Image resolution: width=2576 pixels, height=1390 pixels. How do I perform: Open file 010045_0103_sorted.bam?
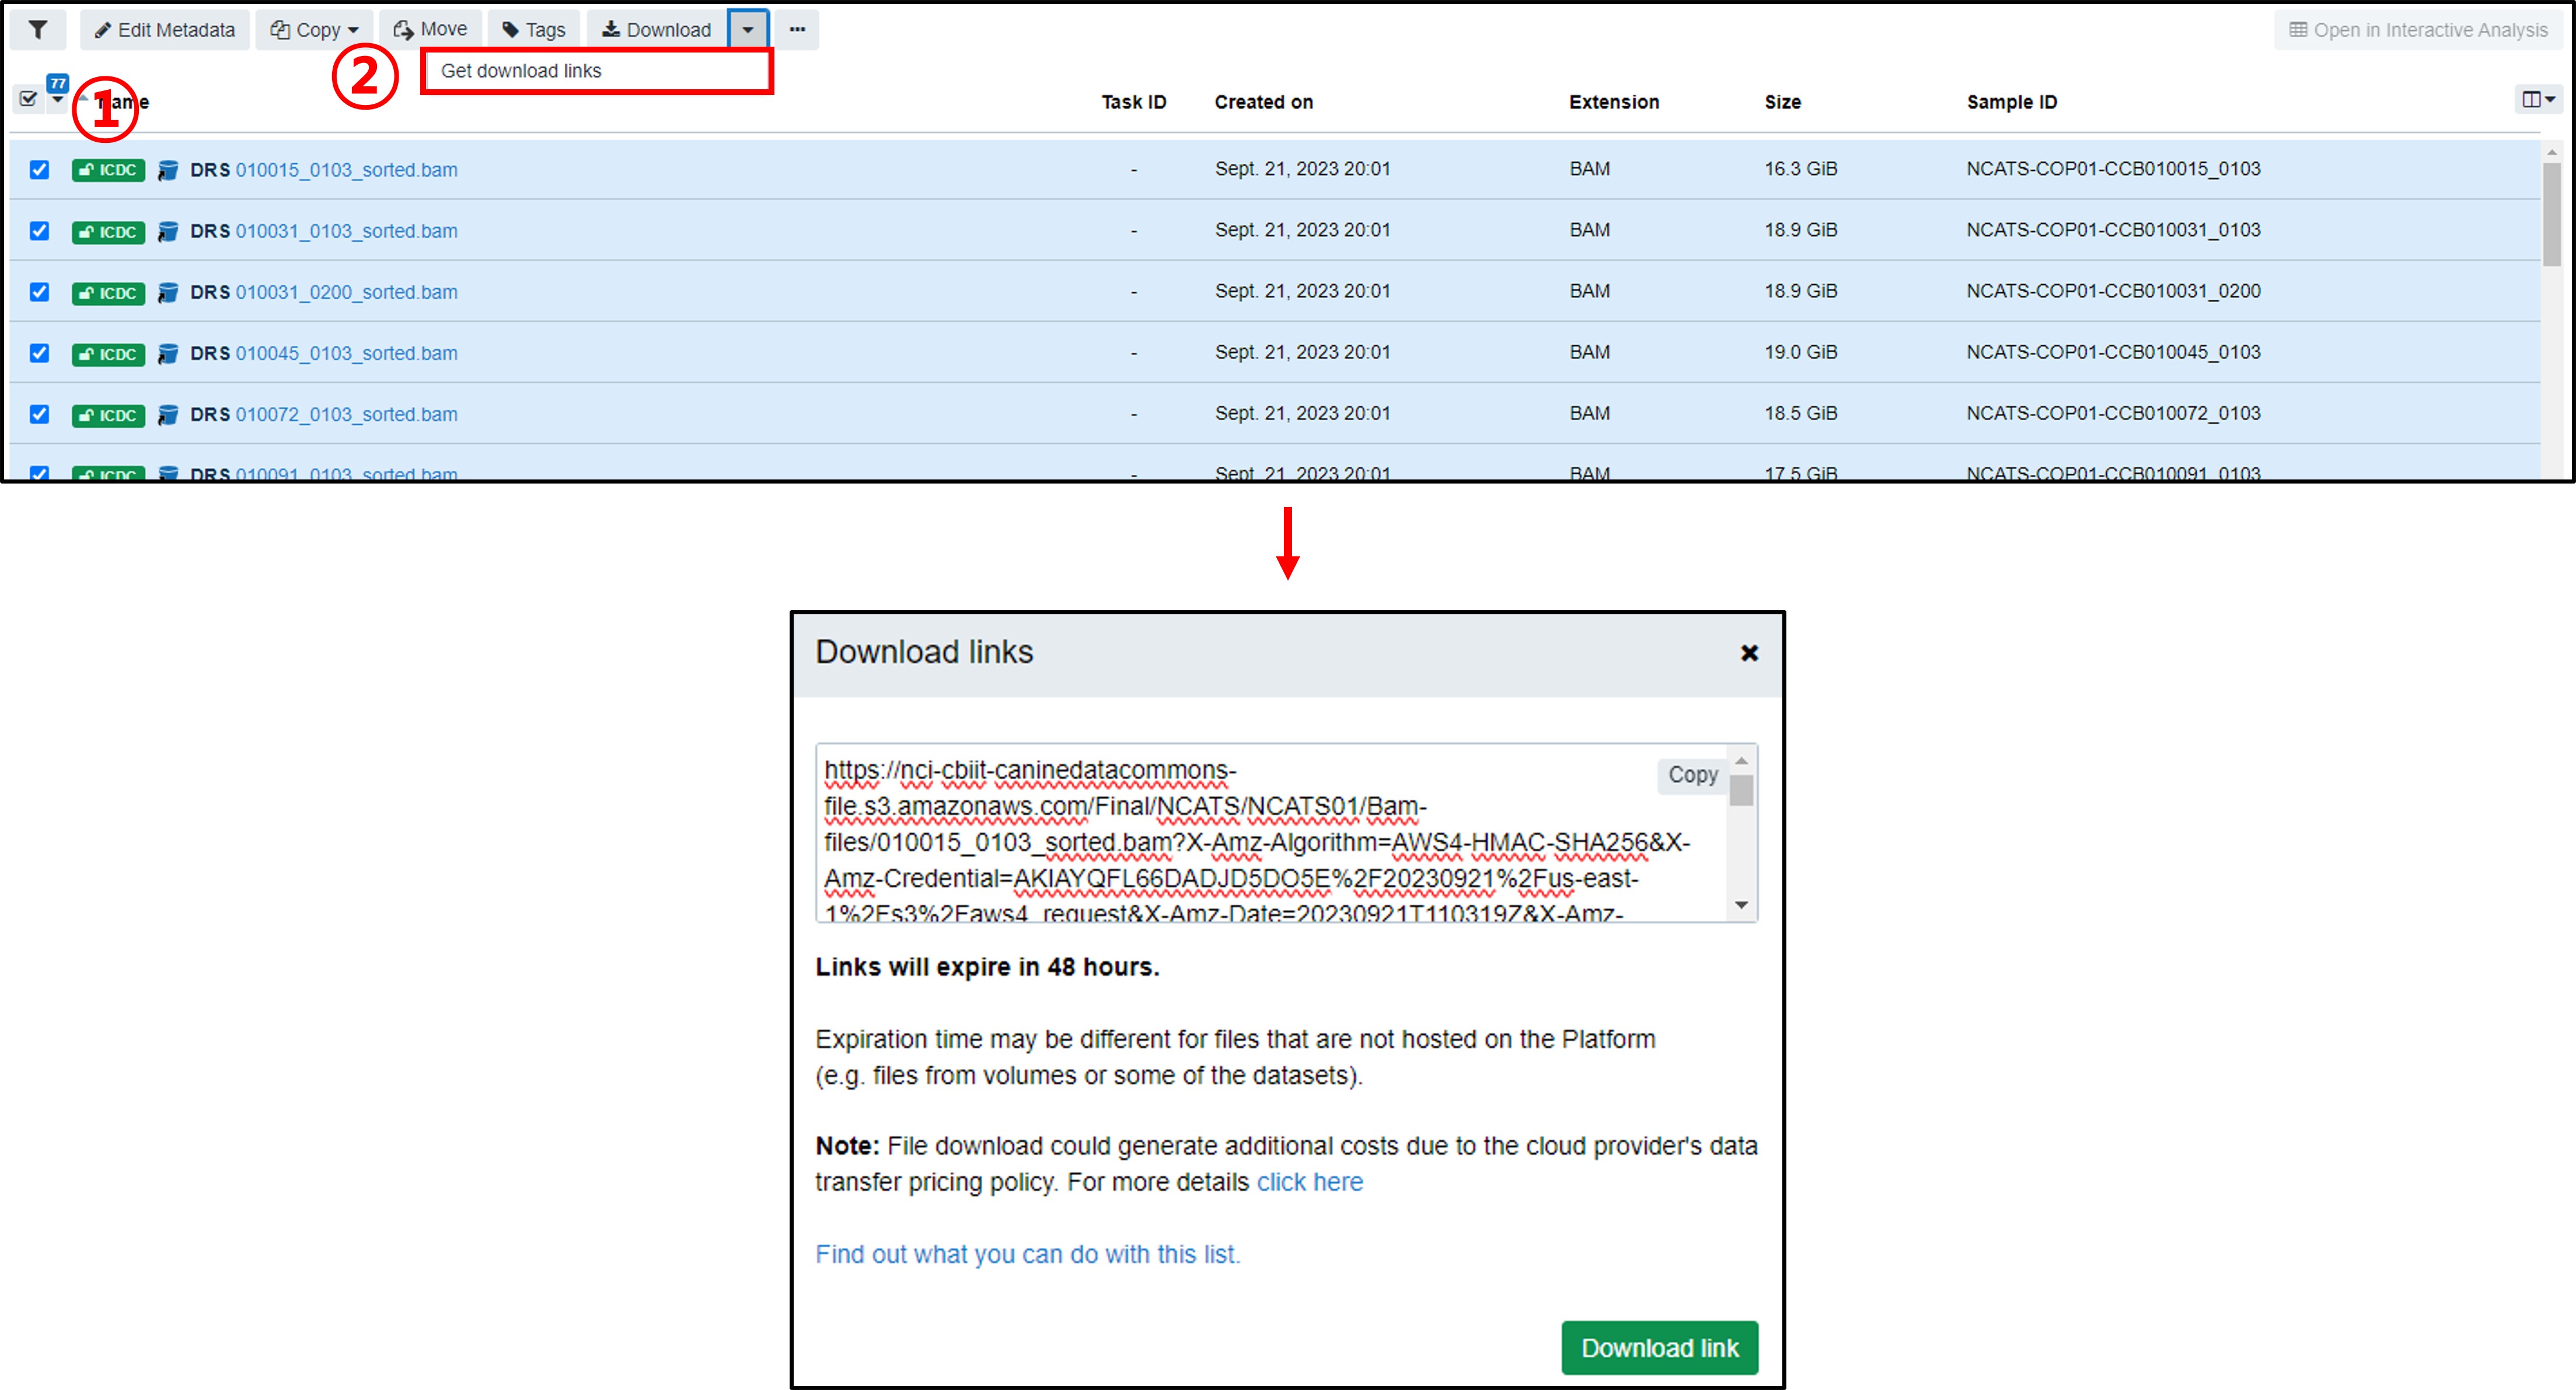coord(346,353)
